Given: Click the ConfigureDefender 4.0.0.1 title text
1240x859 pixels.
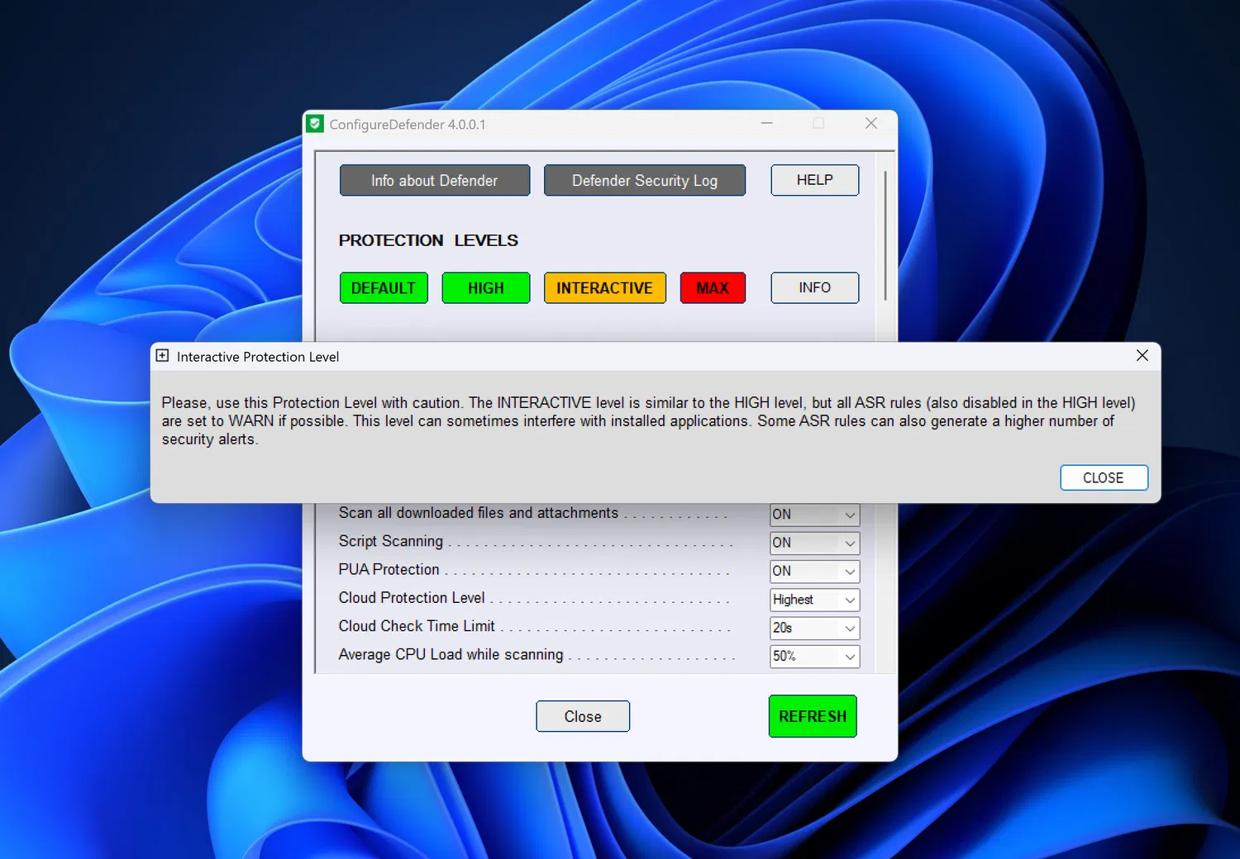Looking at the screenshot, I should 408,125.
